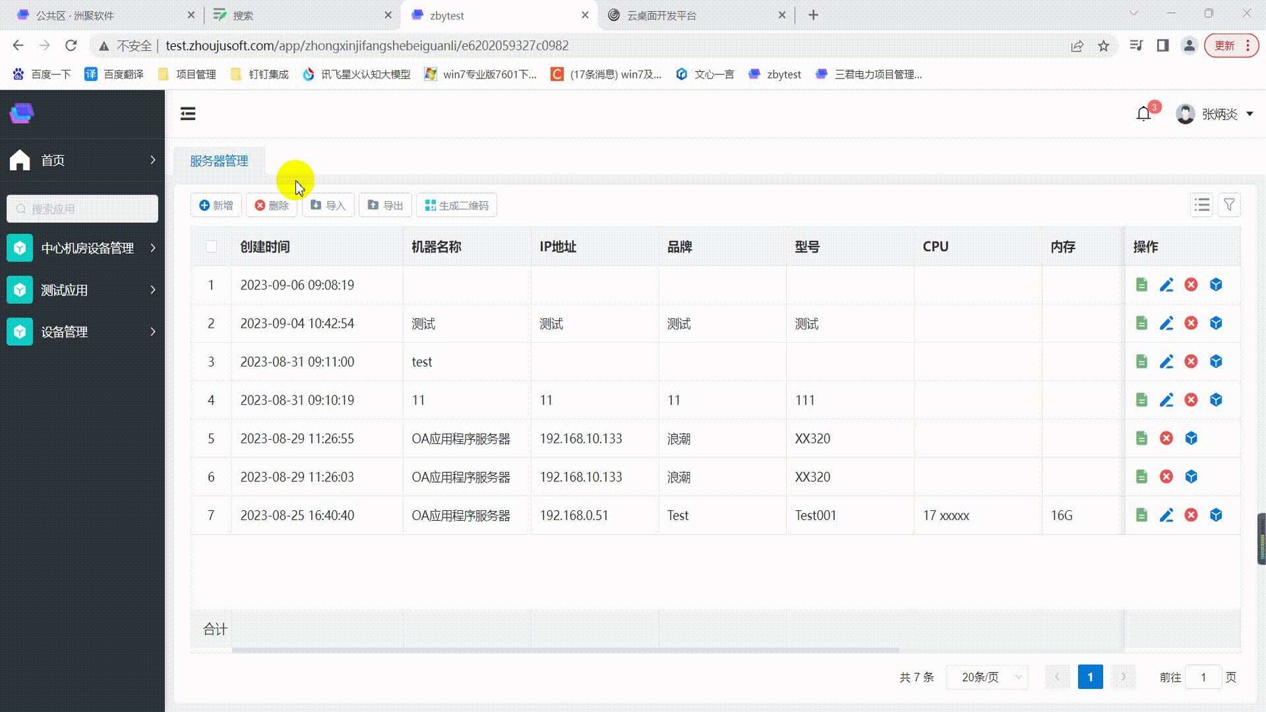Click the sidebar collapse hamburger icon
The height and width of the screenshot is (712, 1266).
pos(188,113)
